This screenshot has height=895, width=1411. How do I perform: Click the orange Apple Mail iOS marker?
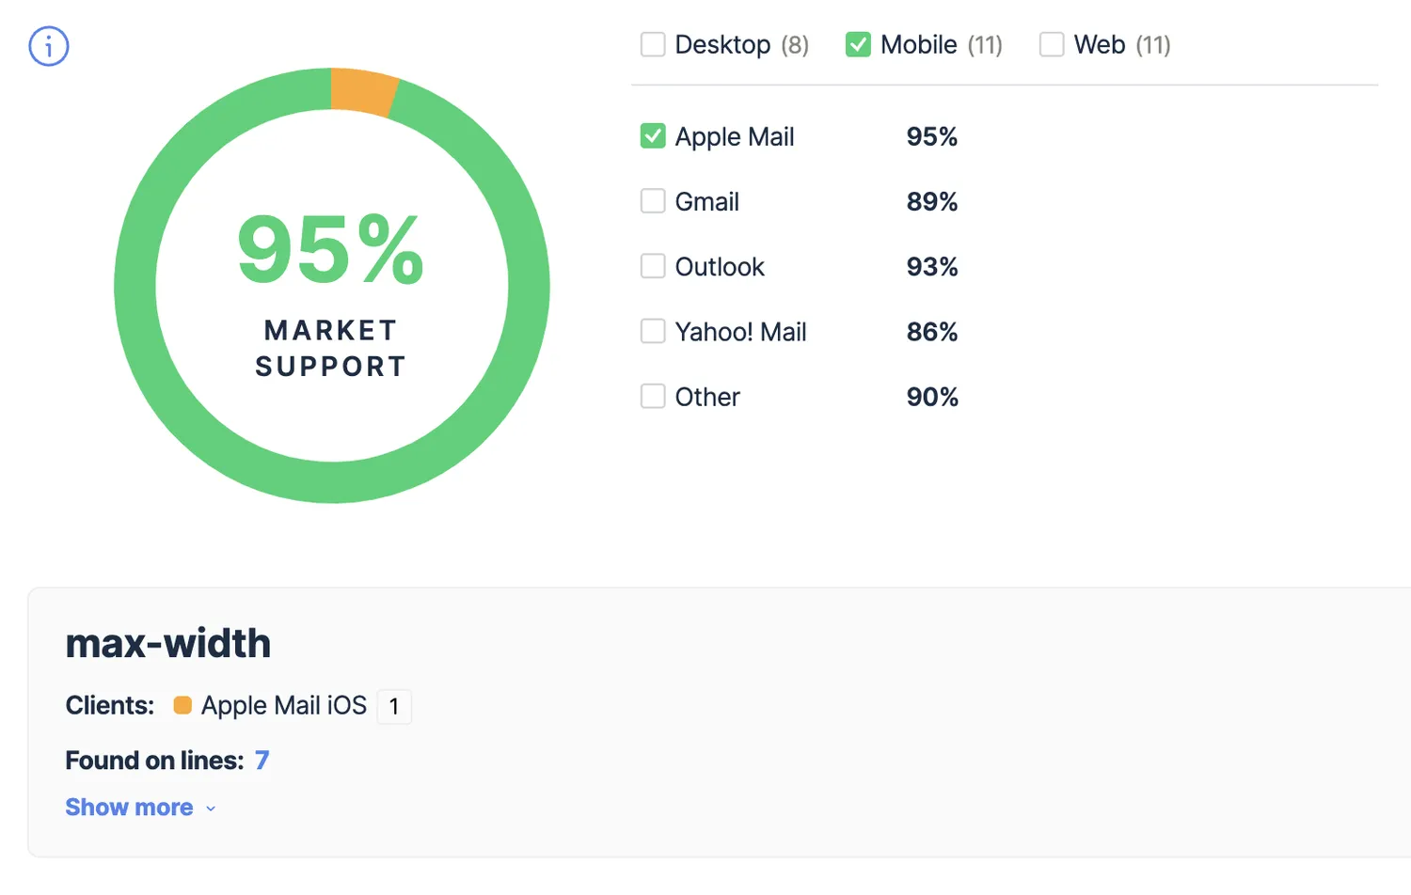click(182, 705)
